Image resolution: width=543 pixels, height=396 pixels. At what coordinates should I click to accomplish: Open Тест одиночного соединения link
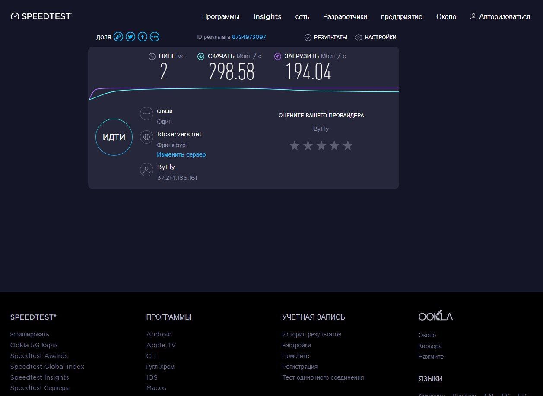[x=323, y=377]
